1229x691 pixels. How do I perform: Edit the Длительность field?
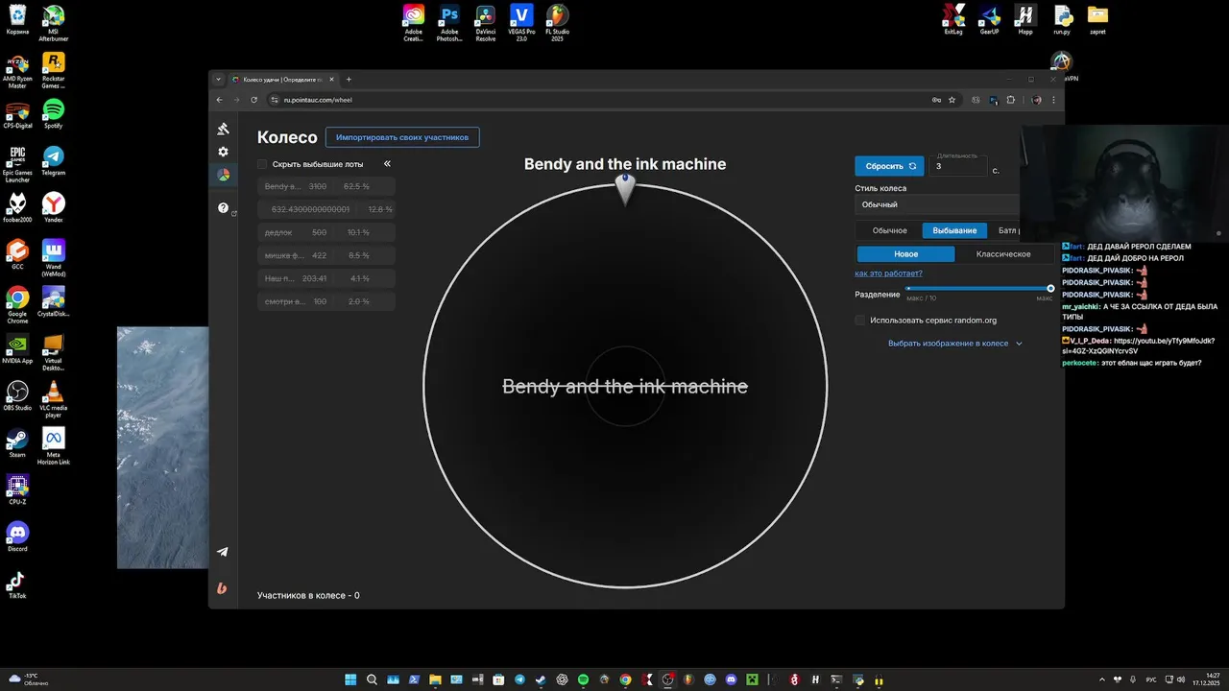tap(957, 166)
